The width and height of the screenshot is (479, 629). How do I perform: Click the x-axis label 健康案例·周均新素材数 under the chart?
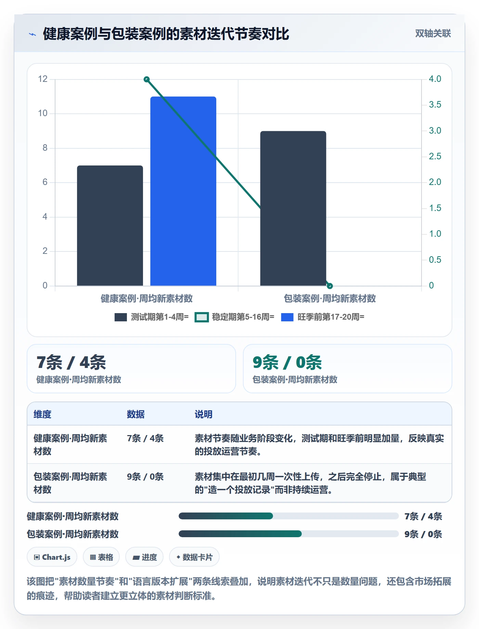click(147, 298)
